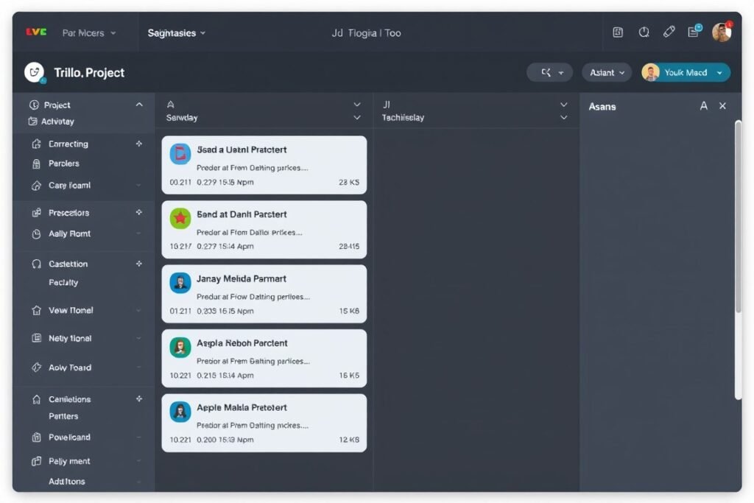
Task: Open the Aspla Reboh Parctent card
Action: pos(264,358)
